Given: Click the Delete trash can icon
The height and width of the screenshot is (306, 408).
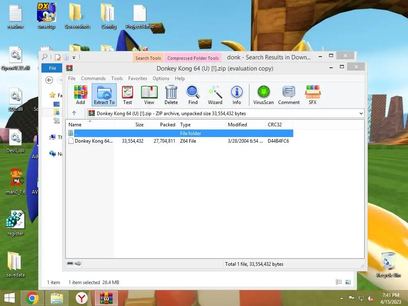Looking at the screenshot, I should 171,95.
